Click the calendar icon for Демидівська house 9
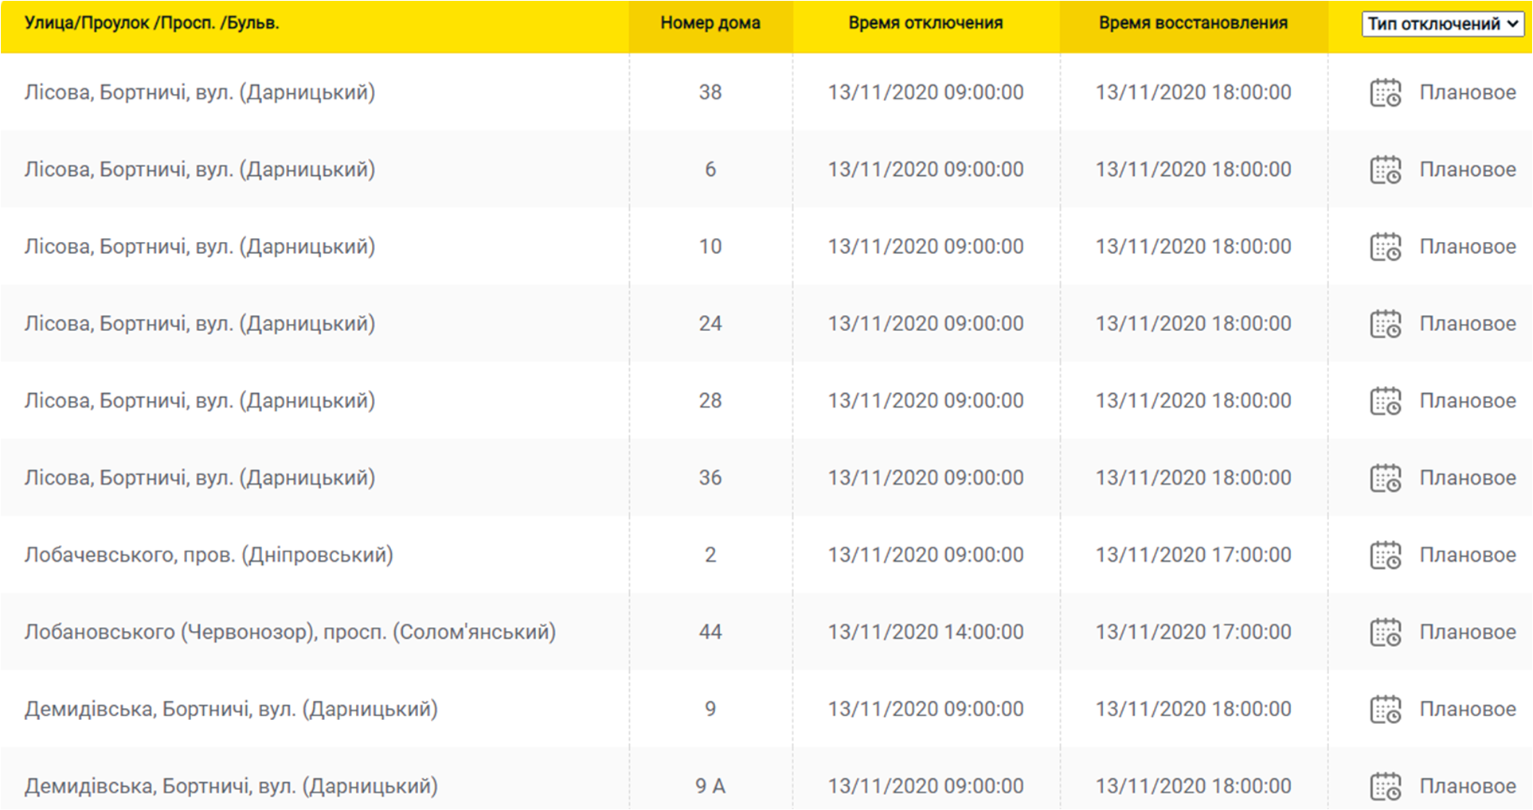Viewport: 1533px width, 810px height. pyautogui.click(x=1385, y=711)
